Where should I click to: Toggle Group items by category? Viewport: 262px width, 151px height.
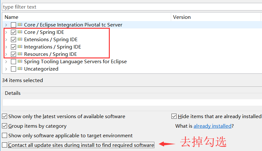point(4,126)
